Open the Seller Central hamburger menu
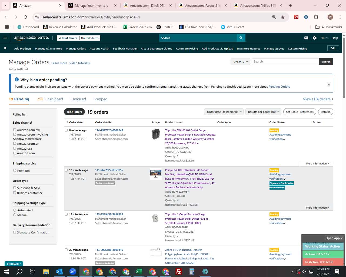Image resolution: width=346 pixels, height=277 pixels. (5, 38)
